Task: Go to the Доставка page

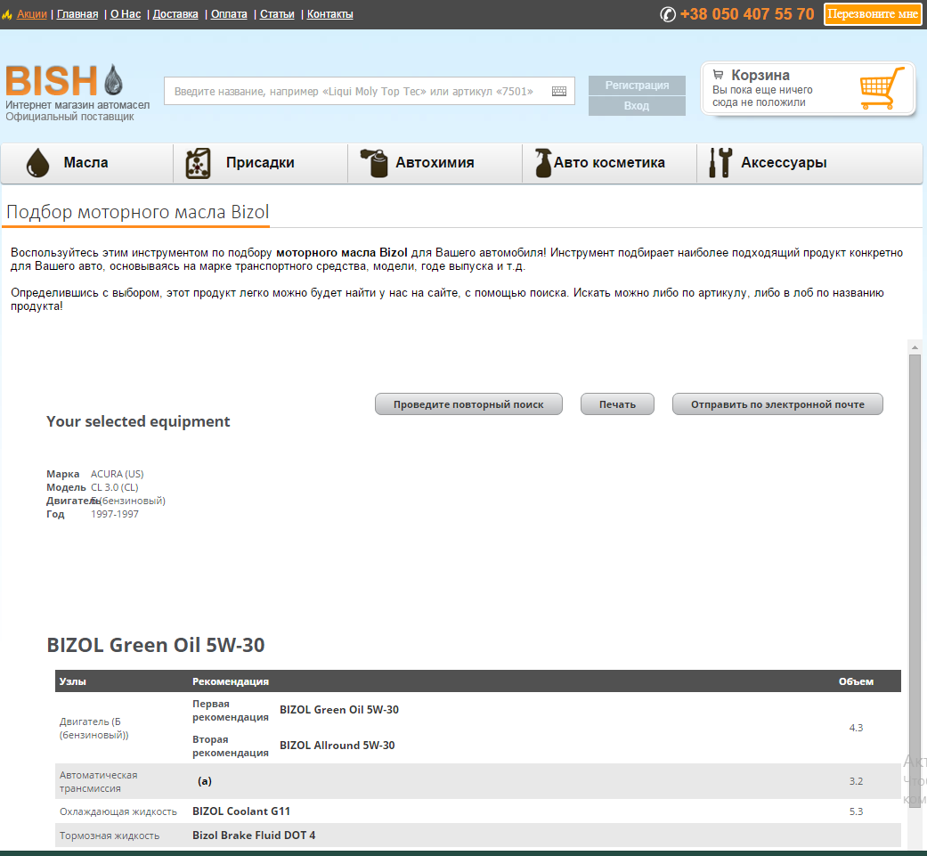Action: [x=175, y=14]
